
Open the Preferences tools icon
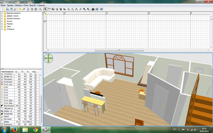click(x=15, y=9)
